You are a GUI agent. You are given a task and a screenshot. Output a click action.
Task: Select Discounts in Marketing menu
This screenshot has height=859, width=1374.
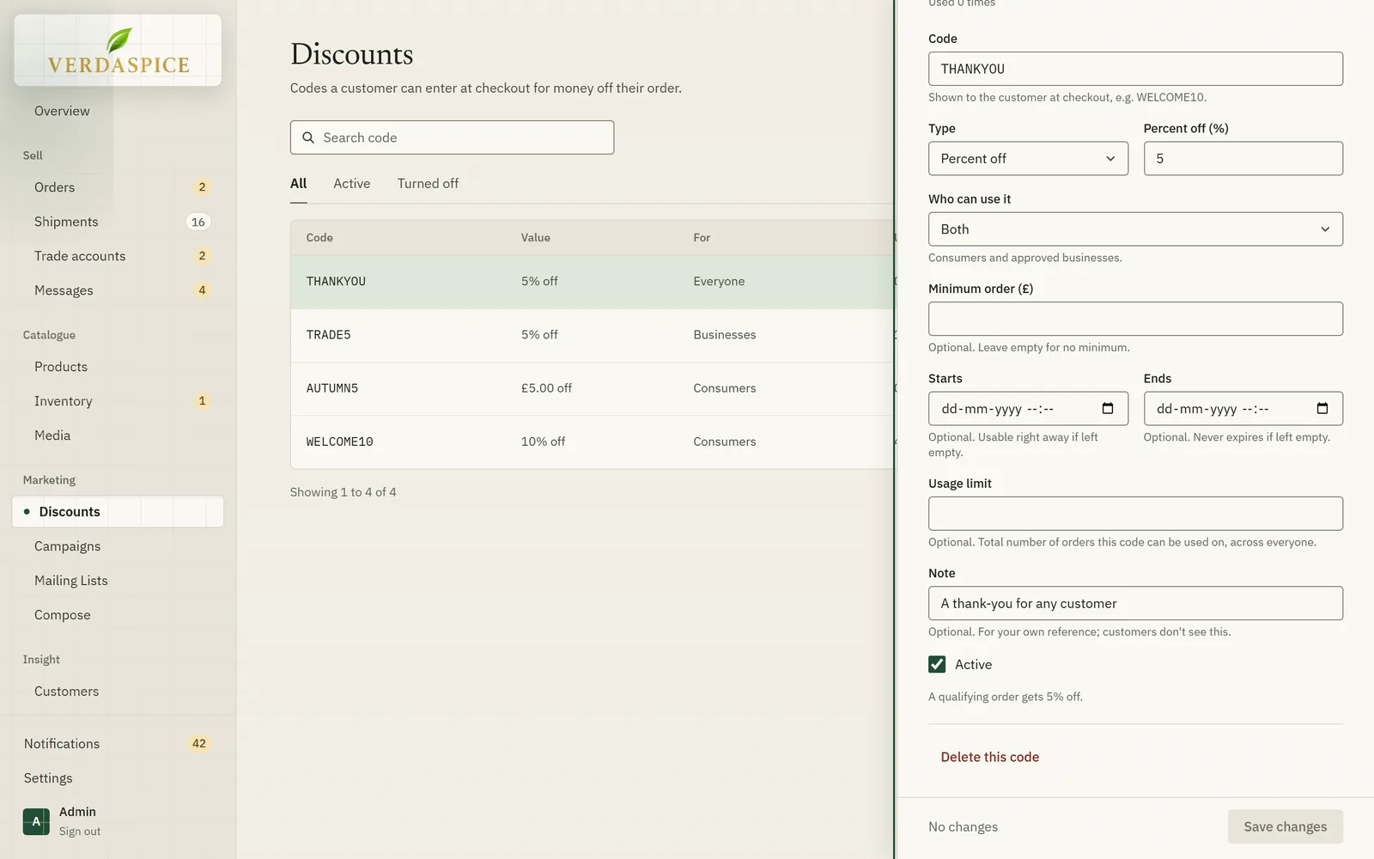click(x=118, y=512)
